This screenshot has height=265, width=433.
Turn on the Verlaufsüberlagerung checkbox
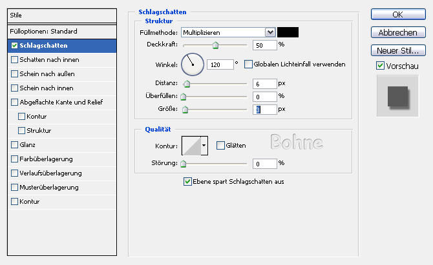point(15,173)
